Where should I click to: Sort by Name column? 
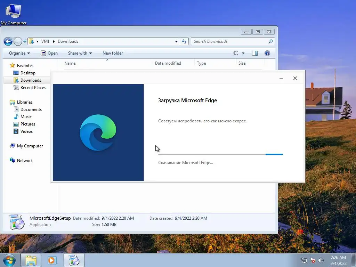point(70,63)
